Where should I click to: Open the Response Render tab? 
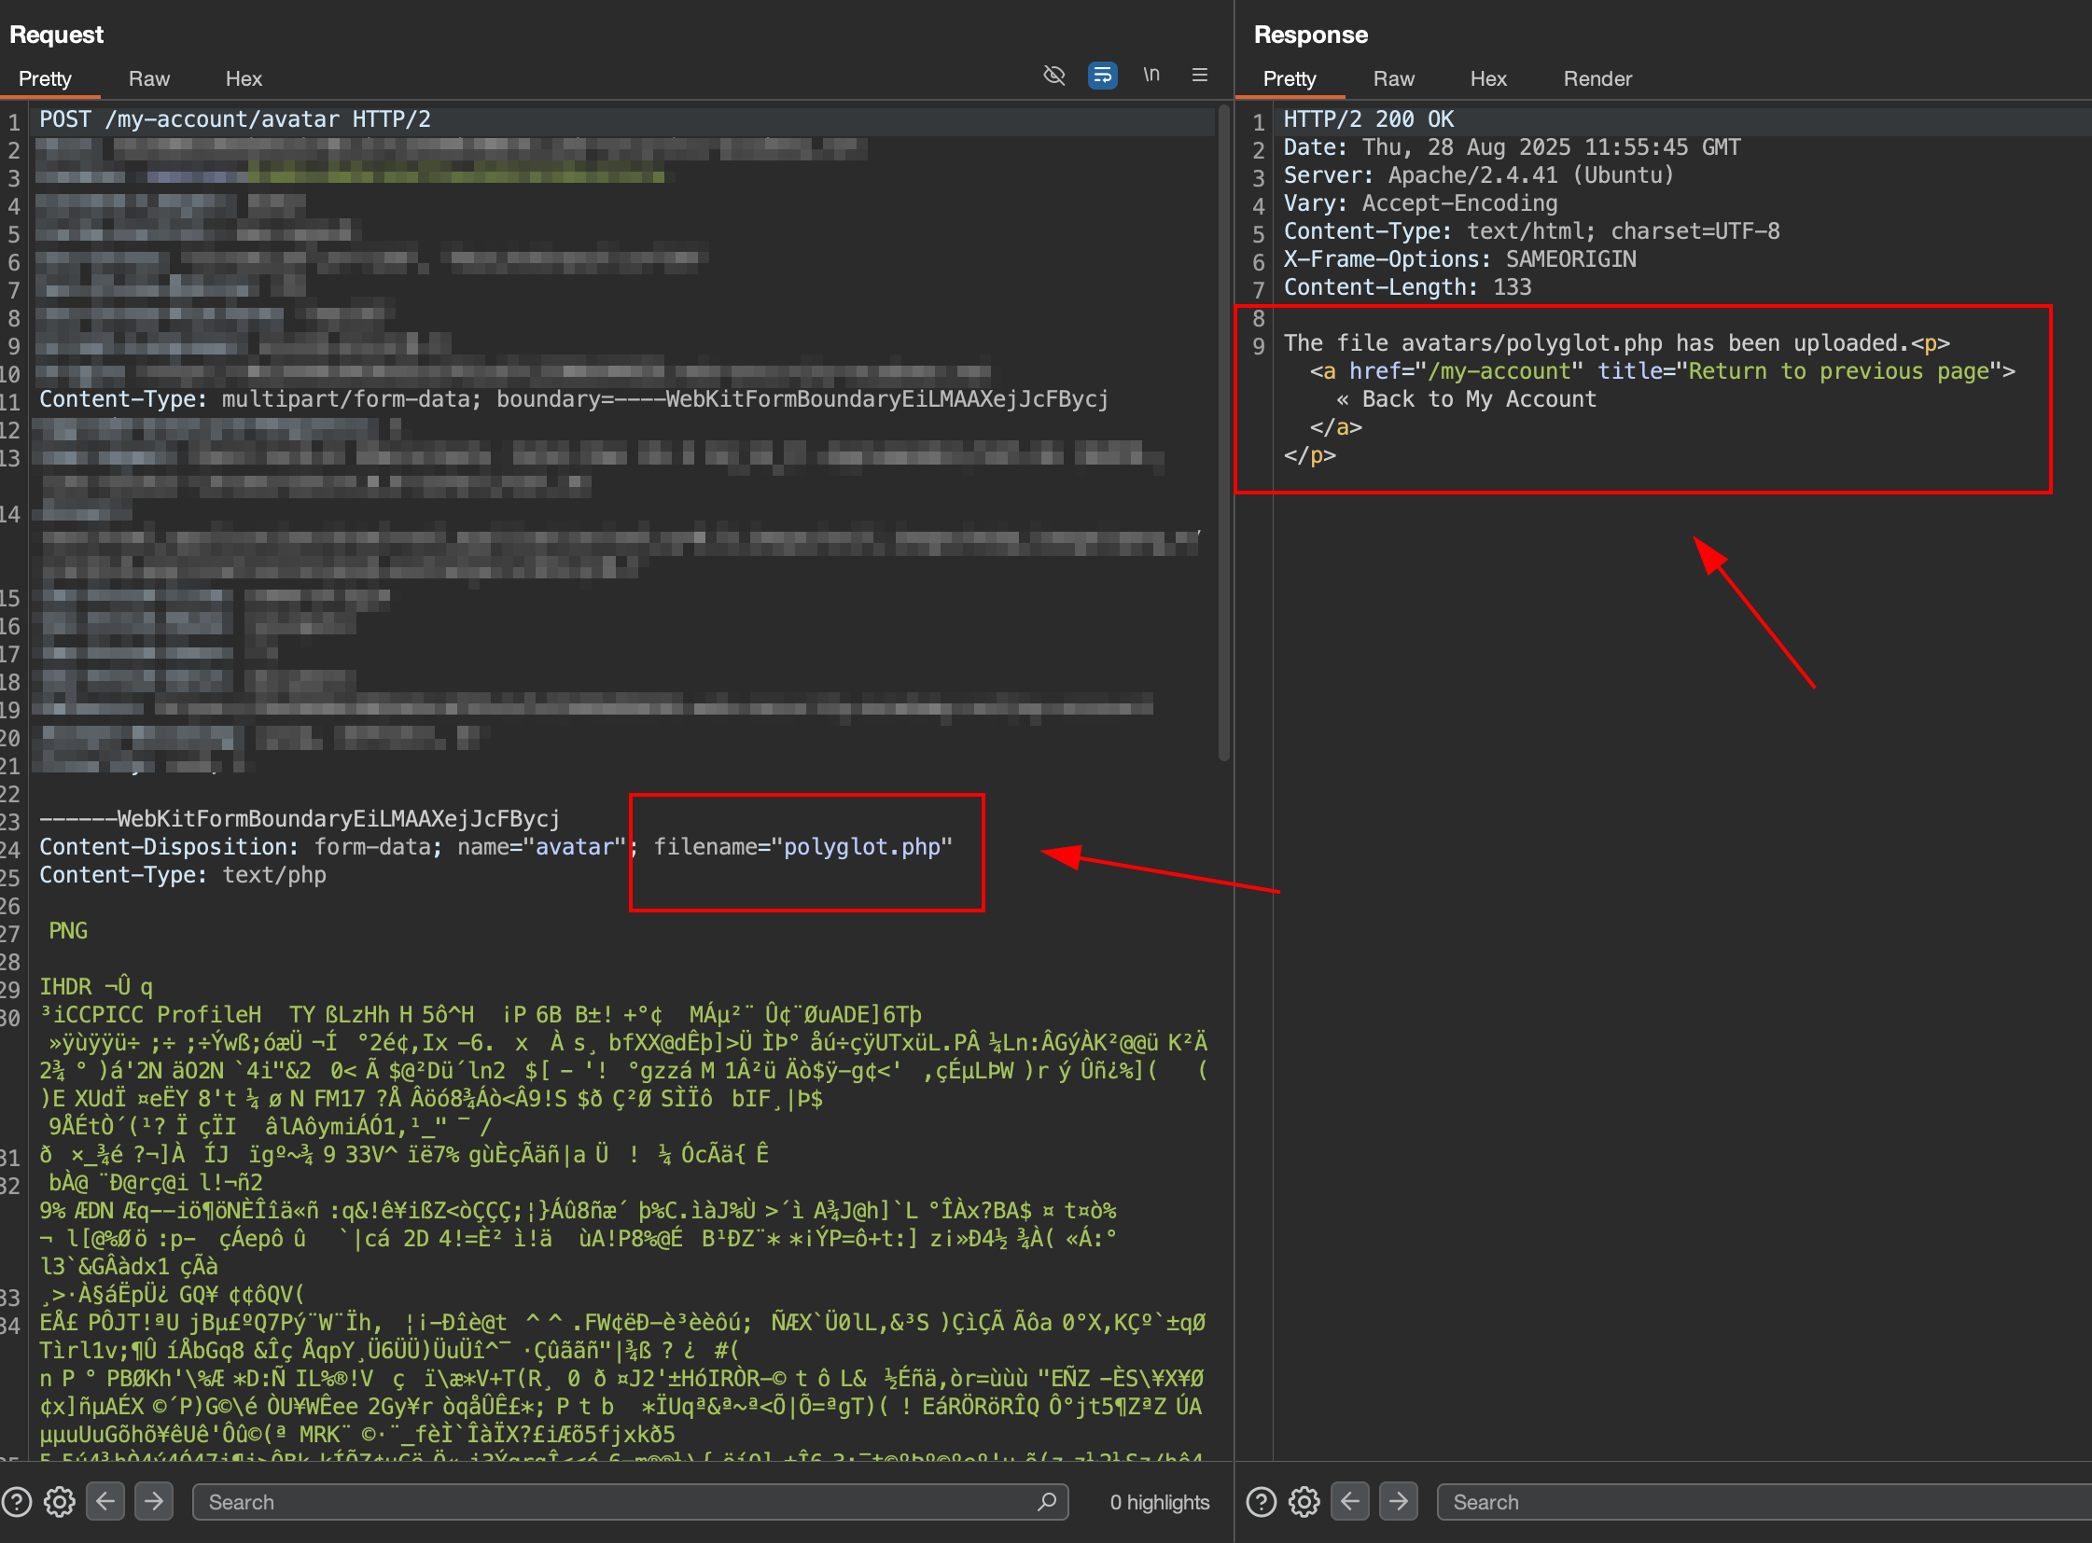pyautogui.click(x=1597, y=78)
